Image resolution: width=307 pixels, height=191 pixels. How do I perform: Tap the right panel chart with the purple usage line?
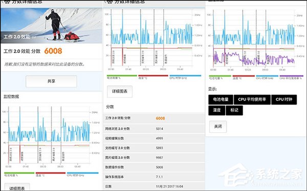click(256, 40)
